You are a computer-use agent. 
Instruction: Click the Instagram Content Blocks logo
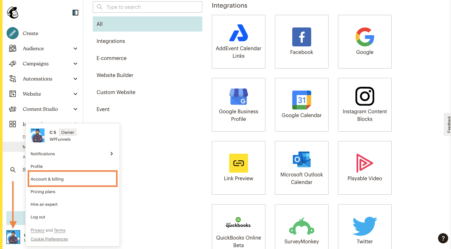point(365,96)
